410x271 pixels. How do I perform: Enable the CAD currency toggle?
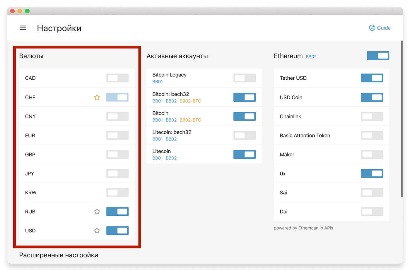[x=117, y=78]
